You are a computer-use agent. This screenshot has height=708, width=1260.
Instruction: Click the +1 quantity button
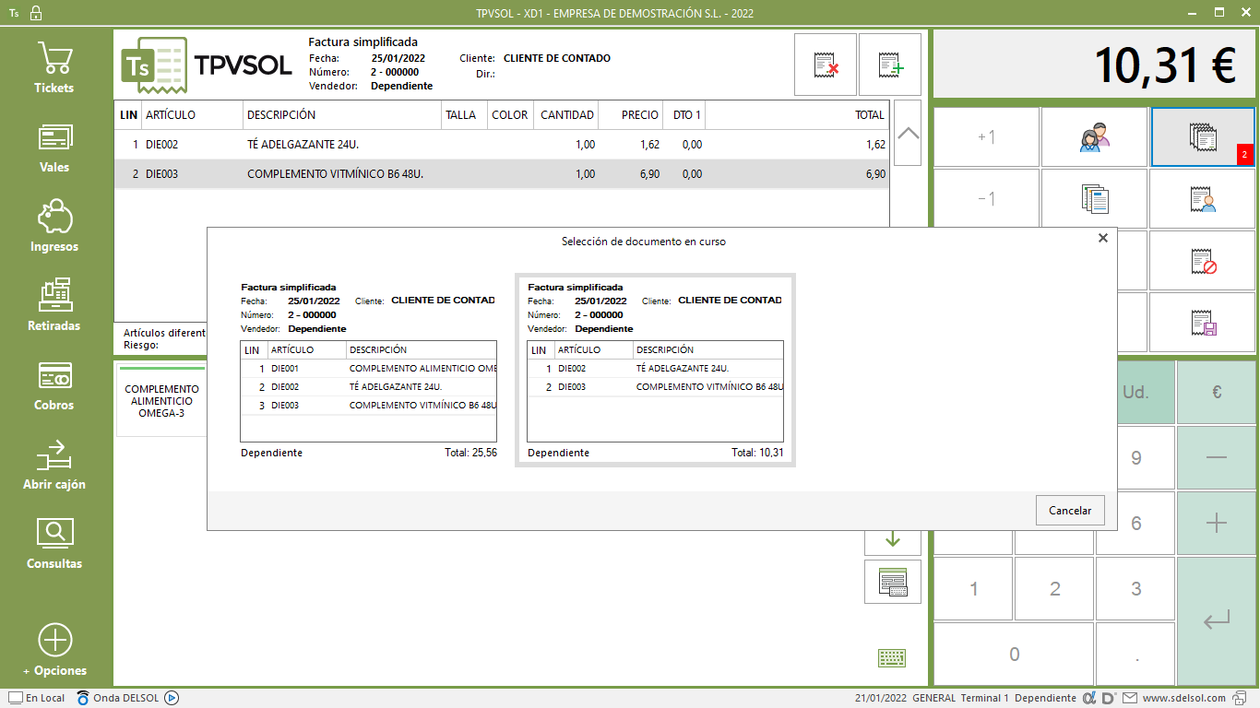[986, 137]
